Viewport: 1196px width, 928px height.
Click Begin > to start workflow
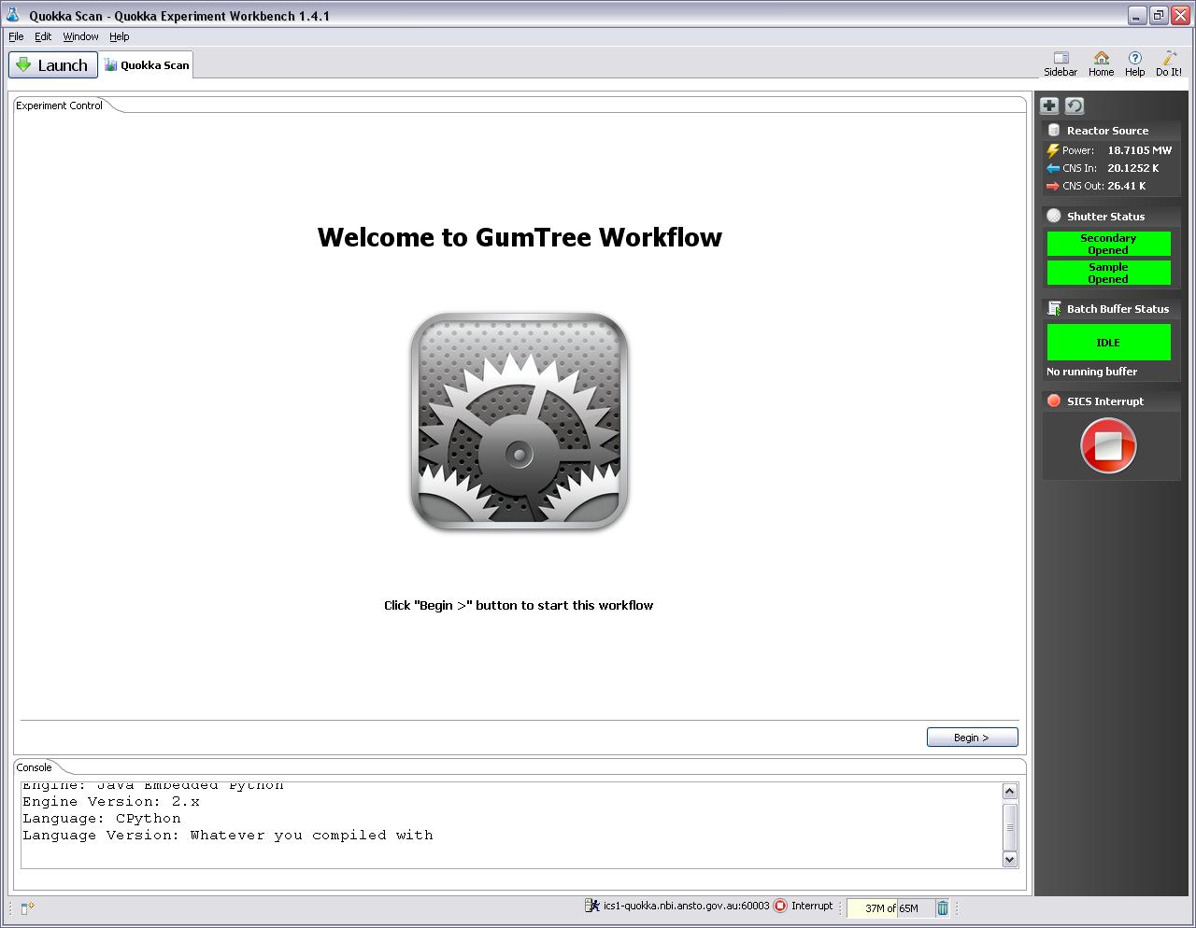972,738
